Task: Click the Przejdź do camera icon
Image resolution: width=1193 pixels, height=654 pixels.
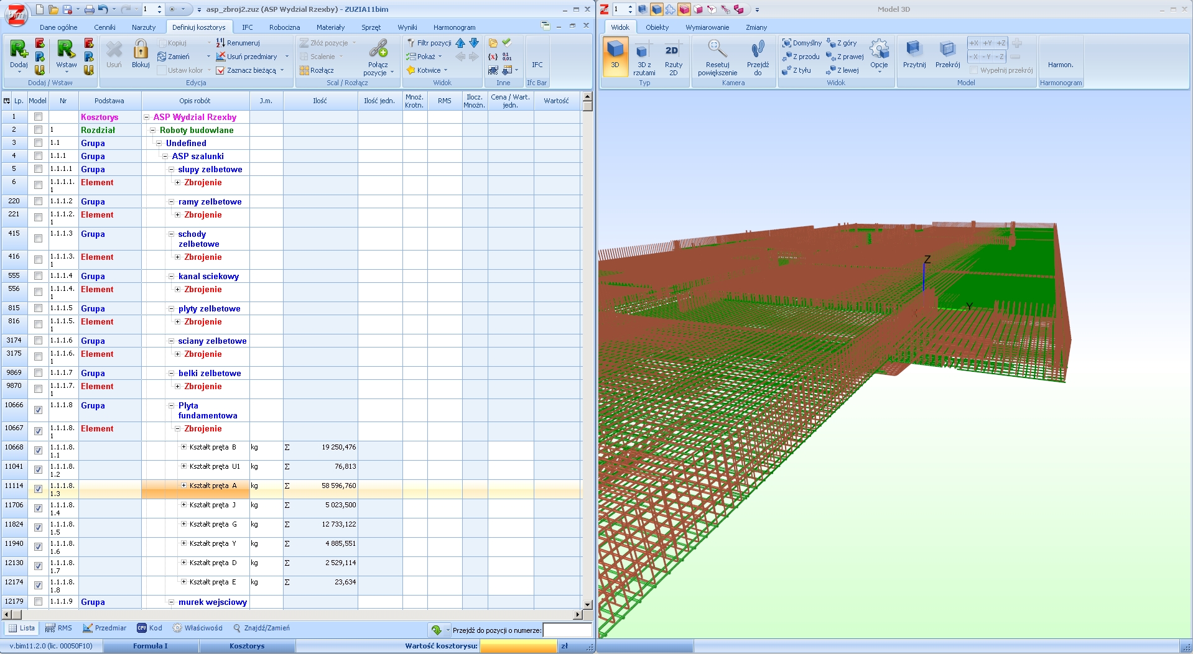Action: (758, 50)
